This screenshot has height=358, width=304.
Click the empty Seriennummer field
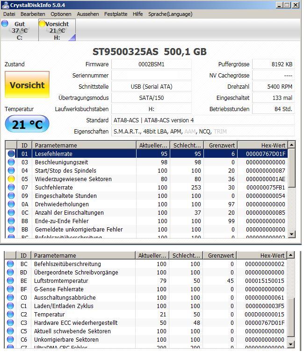click(x=152, y=75)
